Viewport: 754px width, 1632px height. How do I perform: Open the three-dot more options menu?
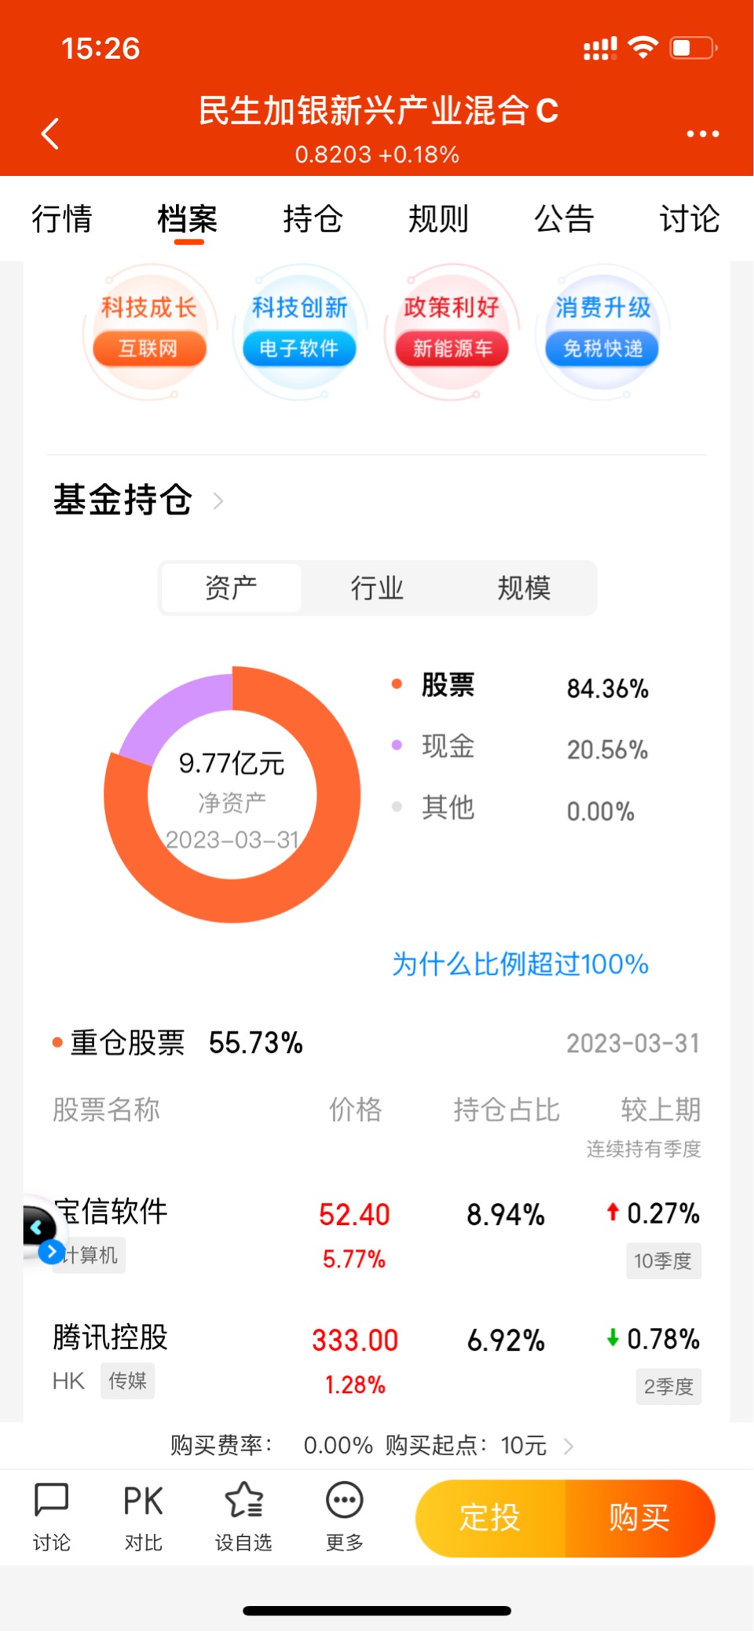(x=702, y=134)
